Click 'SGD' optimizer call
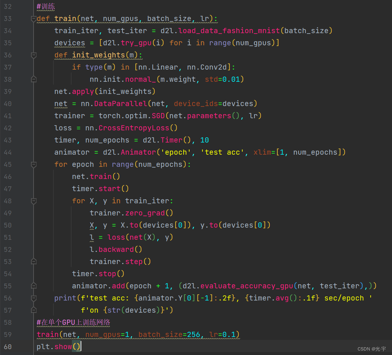 158,116
